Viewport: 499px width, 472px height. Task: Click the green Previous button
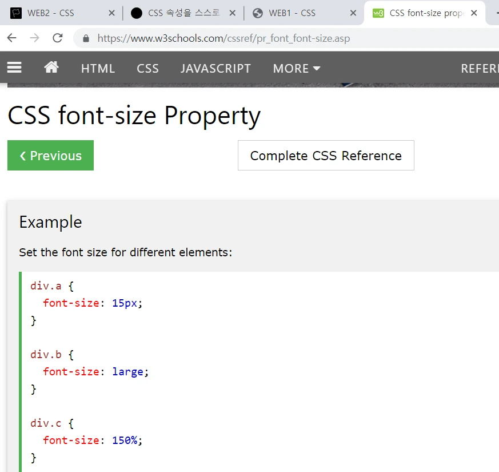click(x=51, y=156)
